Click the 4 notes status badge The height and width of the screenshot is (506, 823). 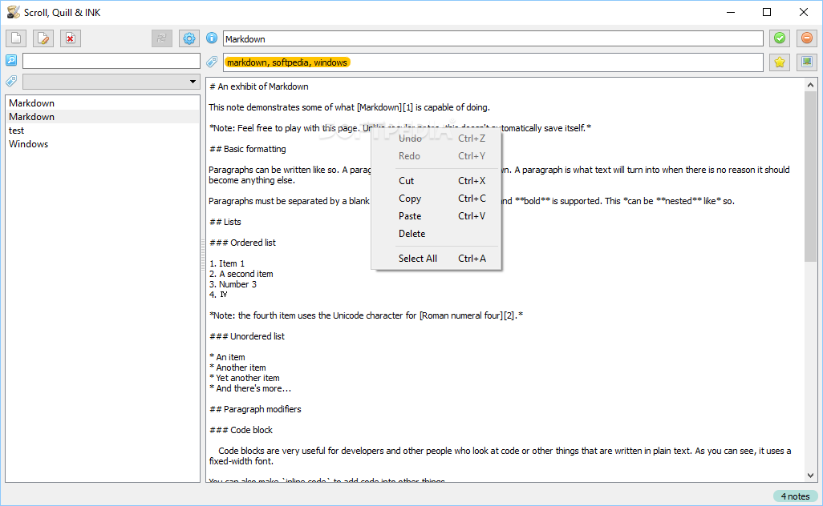(x=795, y=496)
